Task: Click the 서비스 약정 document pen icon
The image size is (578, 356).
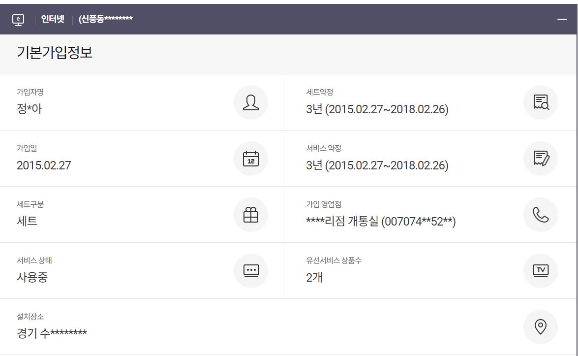Action: 541,159
